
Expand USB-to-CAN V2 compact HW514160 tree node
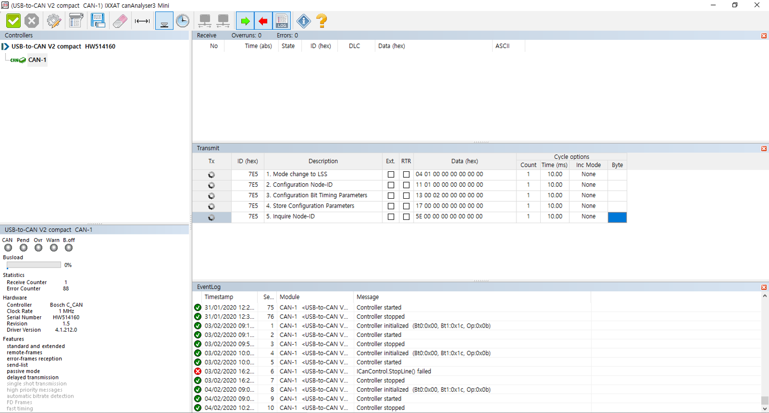point(5,47)
